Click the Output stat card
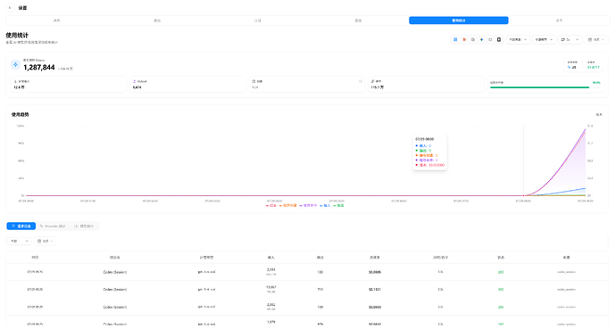 [x=187, y=85]
